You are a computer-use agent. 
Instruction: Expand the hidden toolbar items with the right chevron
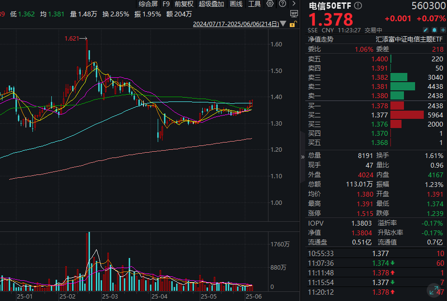[x=294, y=4]
